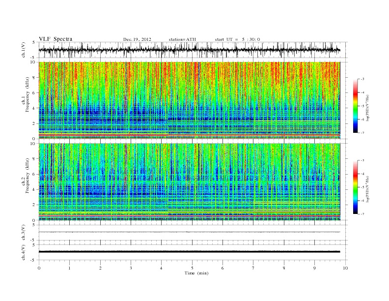Click the "-7" tick label on the ch.2 colorbar
Viewport: 389px width, 301px height.
tap(362, 214)
